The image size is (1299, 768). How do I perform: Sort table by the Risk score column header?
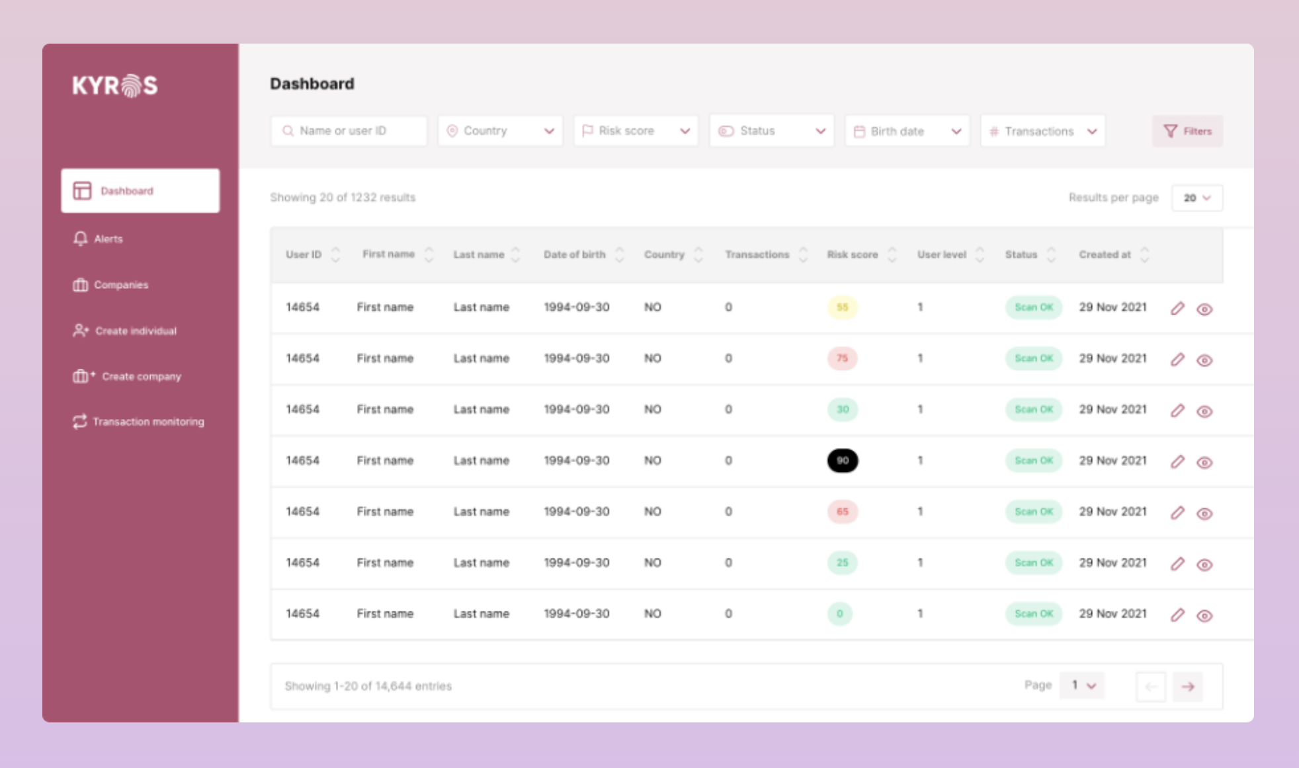tap(853, 254)
